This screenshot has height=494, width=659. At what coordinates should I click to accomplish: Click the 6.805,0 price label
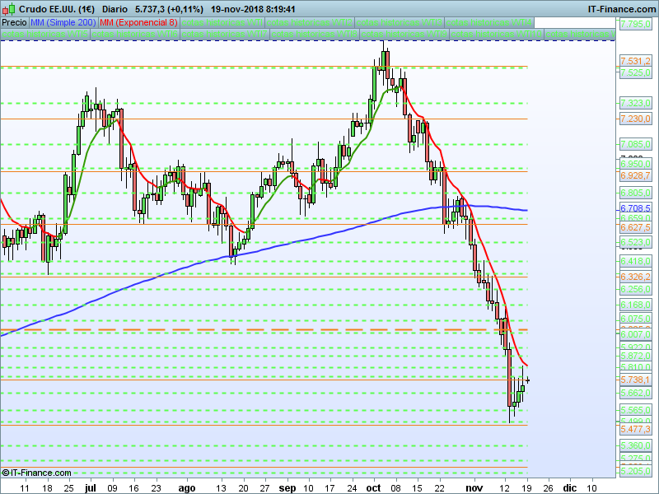635,193
